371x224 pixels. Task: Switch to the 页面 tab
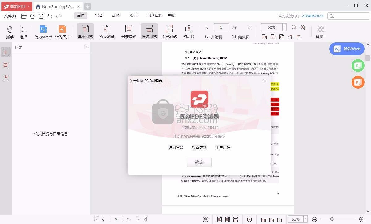[x=134, y=16]
